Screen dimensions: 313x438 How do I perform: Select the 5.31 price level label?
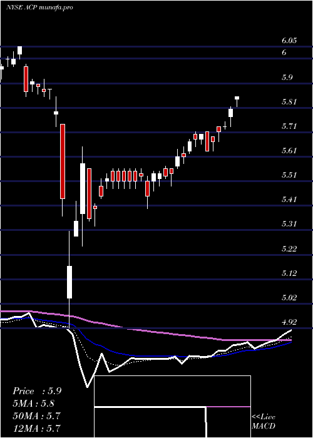[289, 224]
